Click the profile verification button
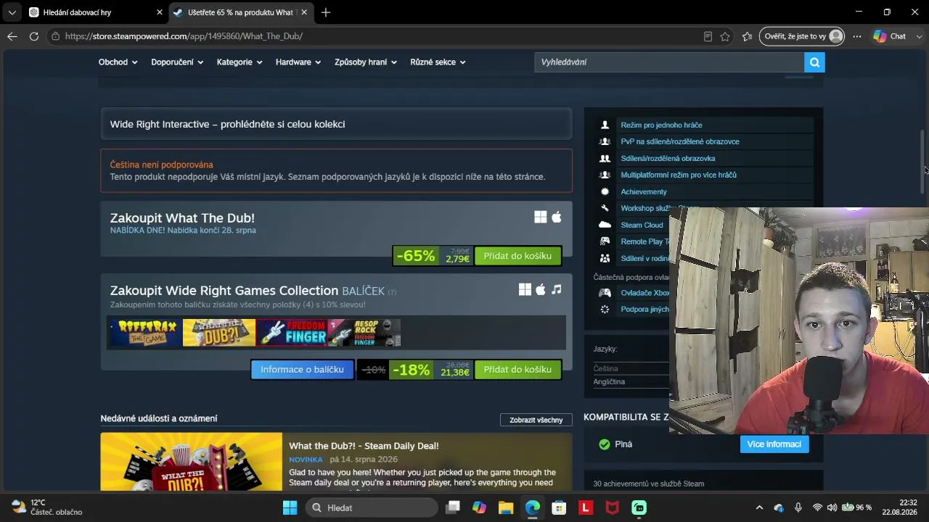929x522 pixels. click(802, 36)
